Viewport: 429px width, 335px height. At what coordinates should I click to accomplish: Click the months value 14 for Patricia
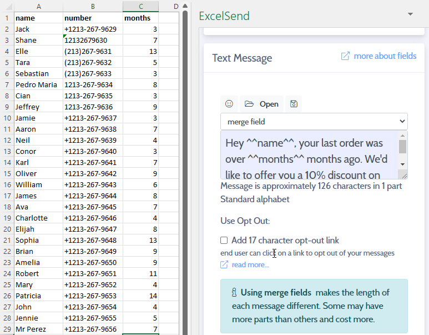click(140, 296)
